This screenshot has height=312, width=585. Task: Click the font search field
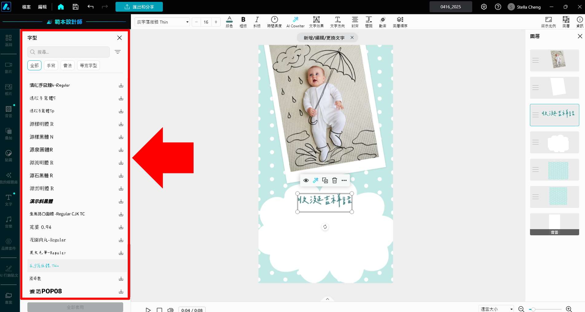[69, 52]
